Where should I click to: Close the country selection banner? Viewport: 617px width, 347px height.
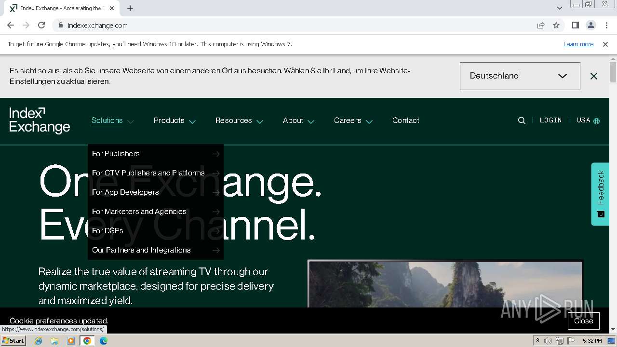pyautogui.click(x=594, y=76)
